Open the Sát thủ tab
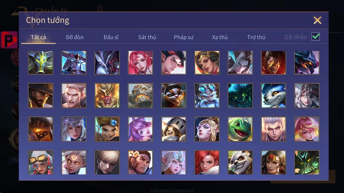Image resolution: width=344 pixels, height=193 pixels. 147,37
